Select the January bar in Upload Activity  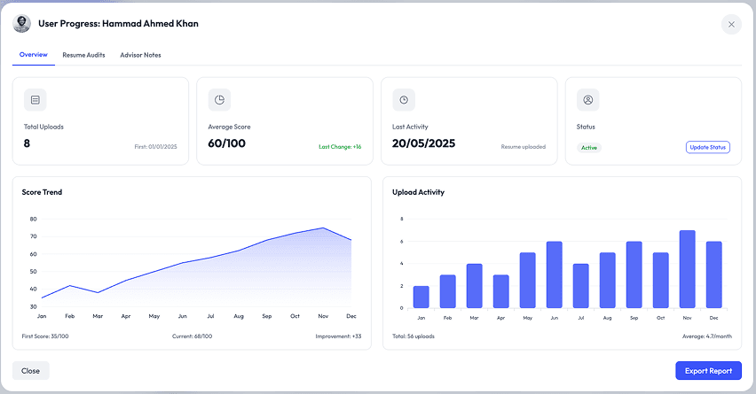421,297
